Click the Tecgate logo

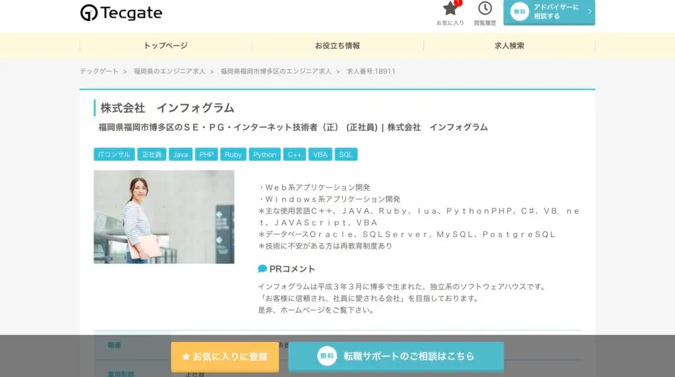[121, 13]
